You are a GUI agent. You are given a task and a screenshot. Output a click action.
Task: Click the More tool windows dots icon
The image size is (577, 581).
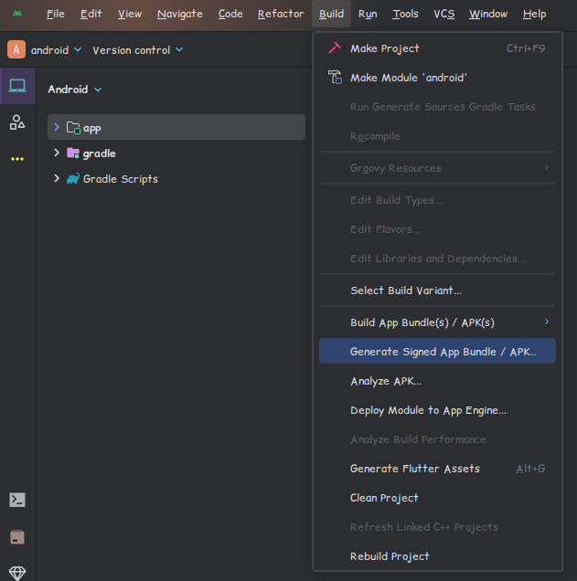(17, 159)
